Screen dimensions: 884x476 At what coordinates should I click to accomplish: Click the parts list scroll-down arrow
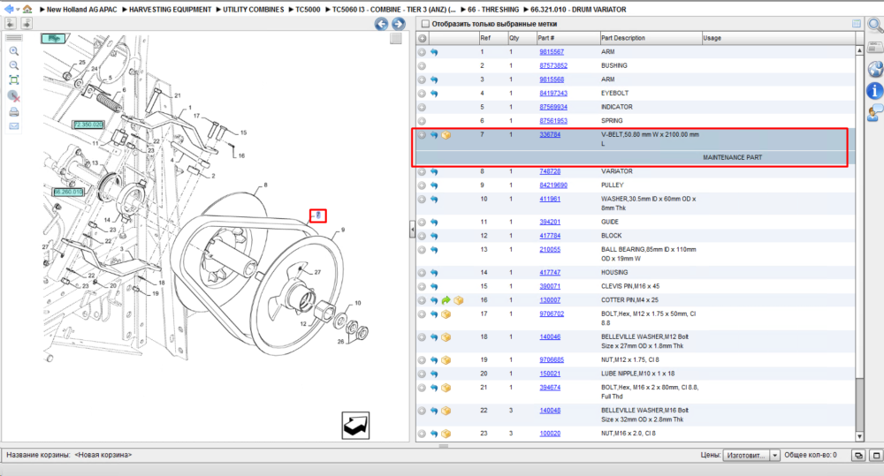point(859,436)
